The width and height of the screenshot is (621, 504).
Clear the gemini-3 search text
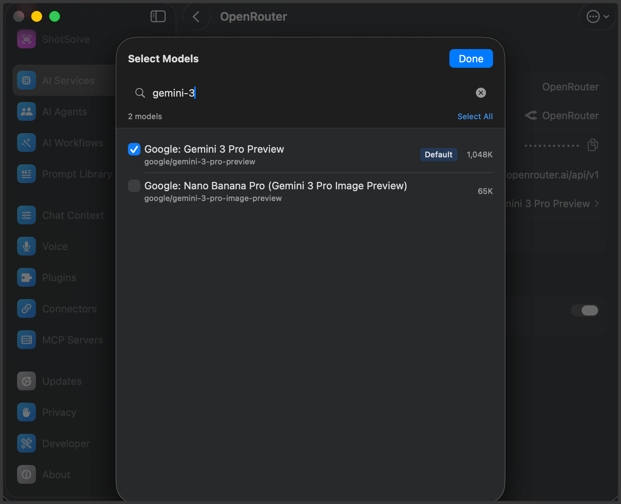pyautogui.click(x=481, y=93)
